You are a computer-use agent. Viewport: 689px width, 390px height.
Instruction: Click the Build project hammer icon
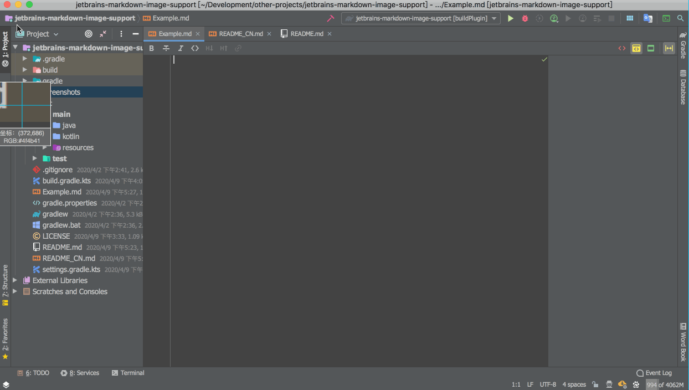[331, 18]
